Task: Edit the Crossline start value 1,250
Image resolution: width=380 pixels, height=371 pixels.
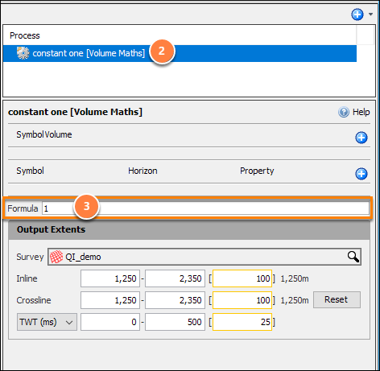Action: tap(110, 300)
